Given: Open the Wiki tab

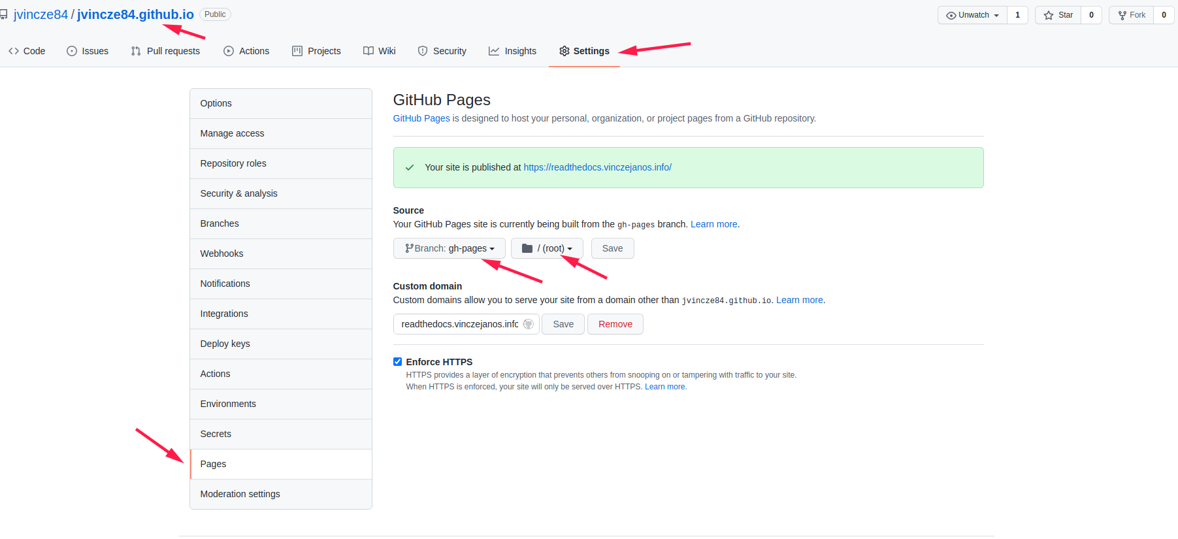Looking at the screenshot, I should [x=380, y=51].
